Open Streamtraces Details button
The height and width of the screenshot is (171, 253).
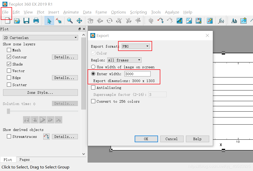tap(65, 137)
